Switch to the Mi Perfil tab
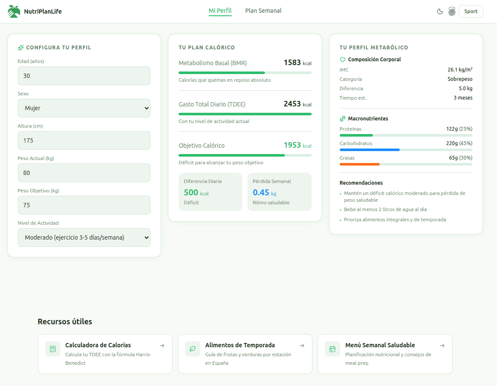 pyautogui.click(x=220, y=11)
